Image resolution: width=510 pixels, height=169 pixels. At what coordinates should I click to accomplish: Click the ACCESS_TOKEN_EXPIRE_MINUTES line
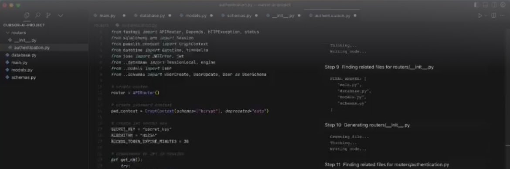pyautogui.click(x=150, y=142)
